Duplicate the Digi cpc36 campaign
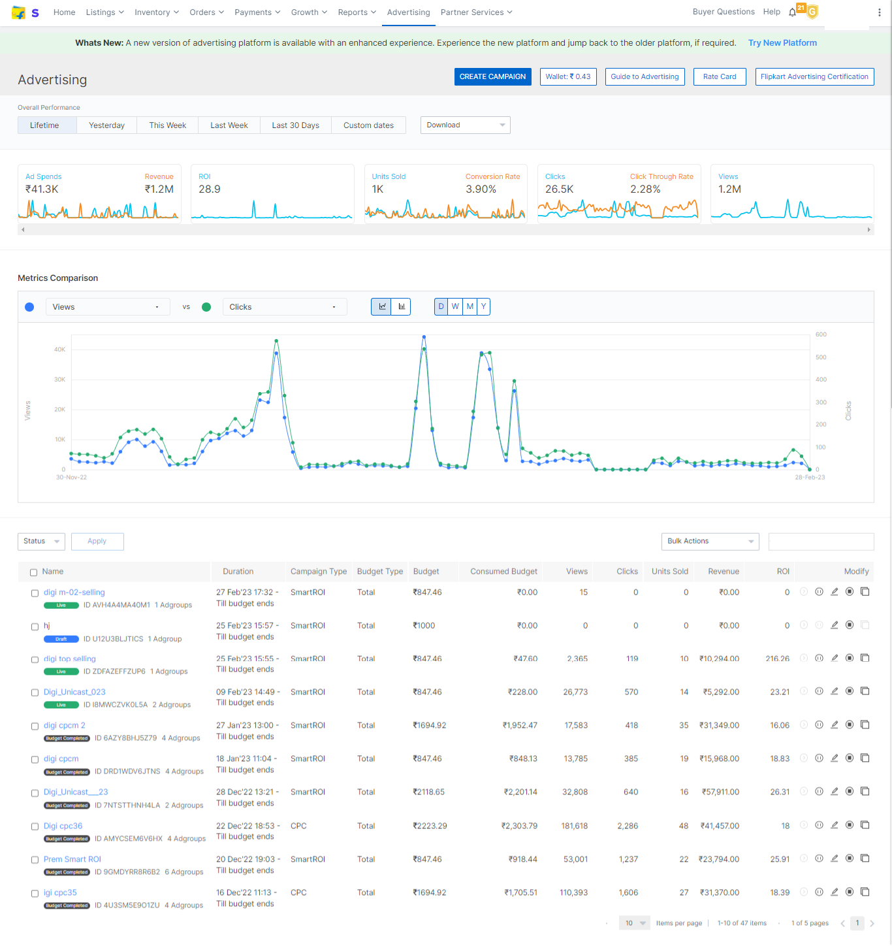 click(x=865, y=826)
